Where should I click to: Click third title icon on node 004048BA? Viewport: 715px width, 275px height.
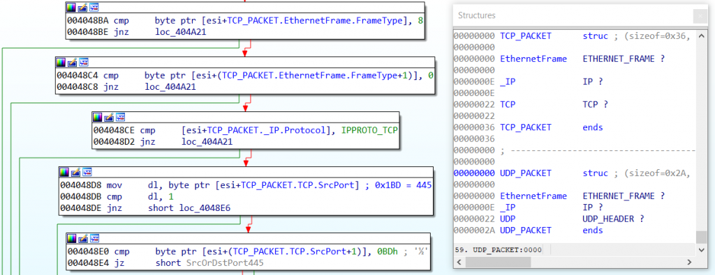point(94,8)
